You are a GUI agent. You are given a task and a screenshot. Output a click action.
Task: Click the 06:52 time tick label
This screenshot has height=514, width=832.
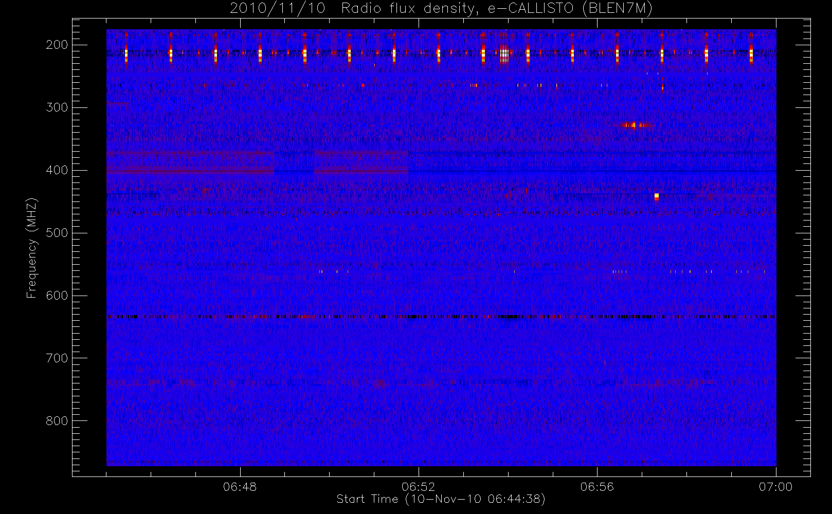click(419, 487)
